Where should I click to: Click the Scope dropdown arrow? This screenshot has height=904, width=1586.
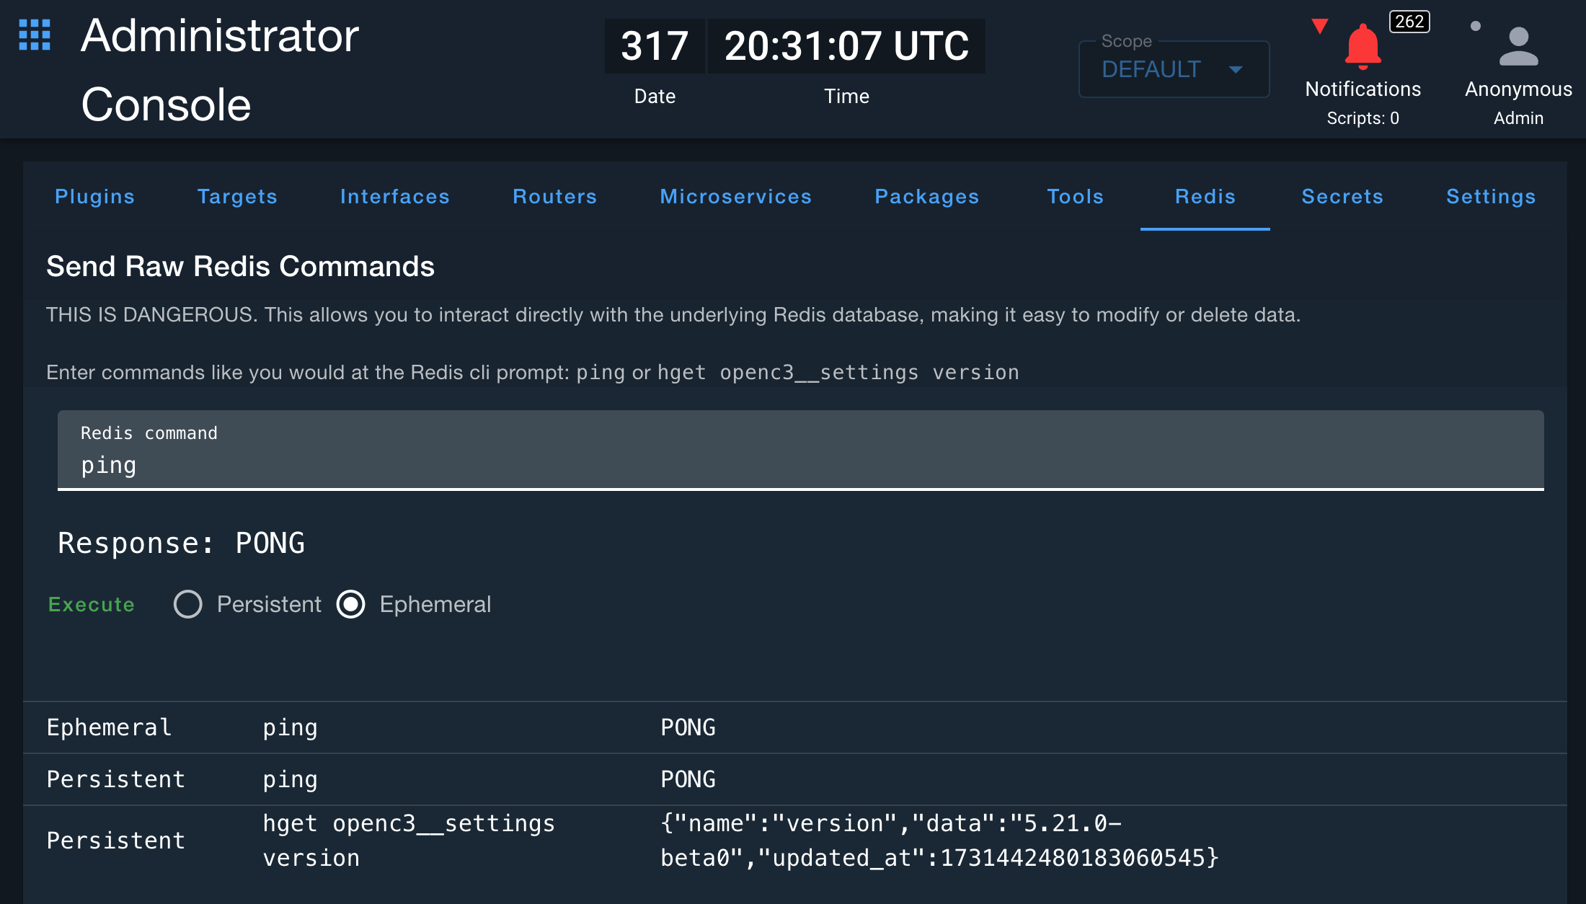point(1236,70)
